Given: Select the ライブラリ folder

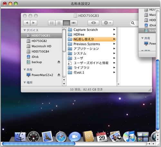Looking at the screenshot, I should (92, 68).
